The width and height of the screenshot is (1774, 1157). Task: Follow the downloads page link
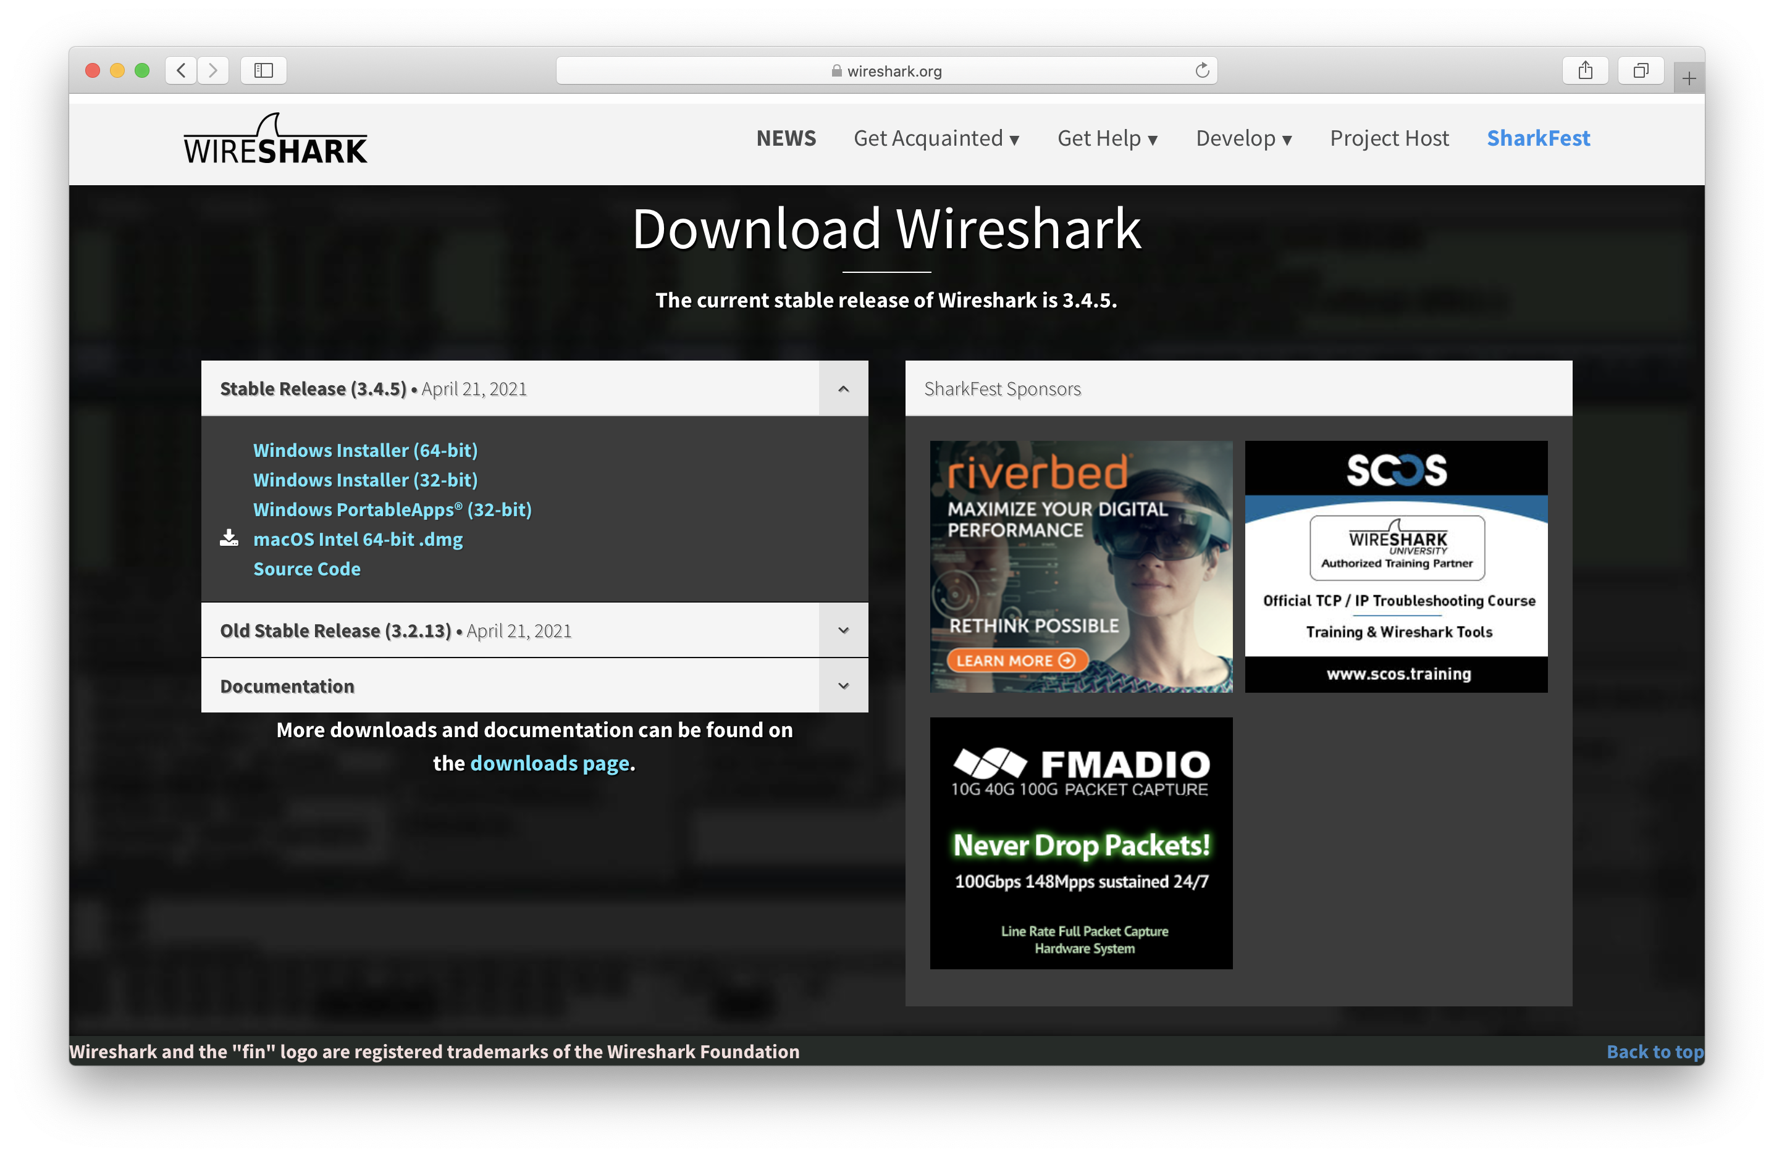(x=550, y=763)
